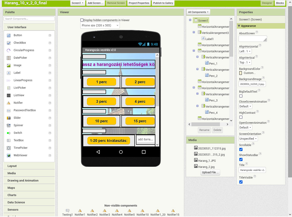Select the PasswordTextBox component icon

(9, 111)
